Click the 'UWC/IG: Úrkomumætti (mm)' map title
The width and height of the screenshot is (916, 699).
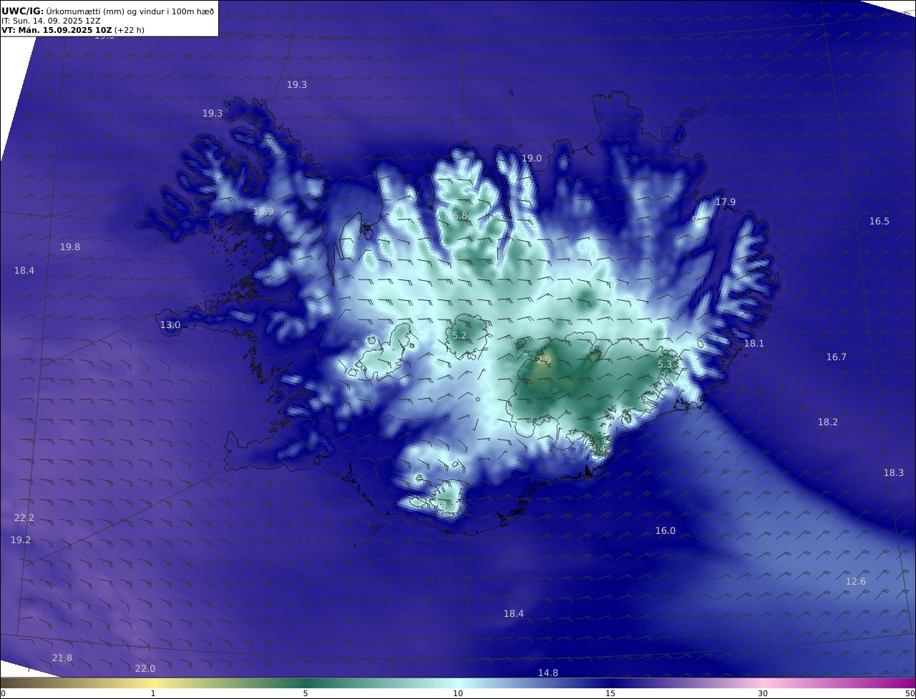click(108, 11)
